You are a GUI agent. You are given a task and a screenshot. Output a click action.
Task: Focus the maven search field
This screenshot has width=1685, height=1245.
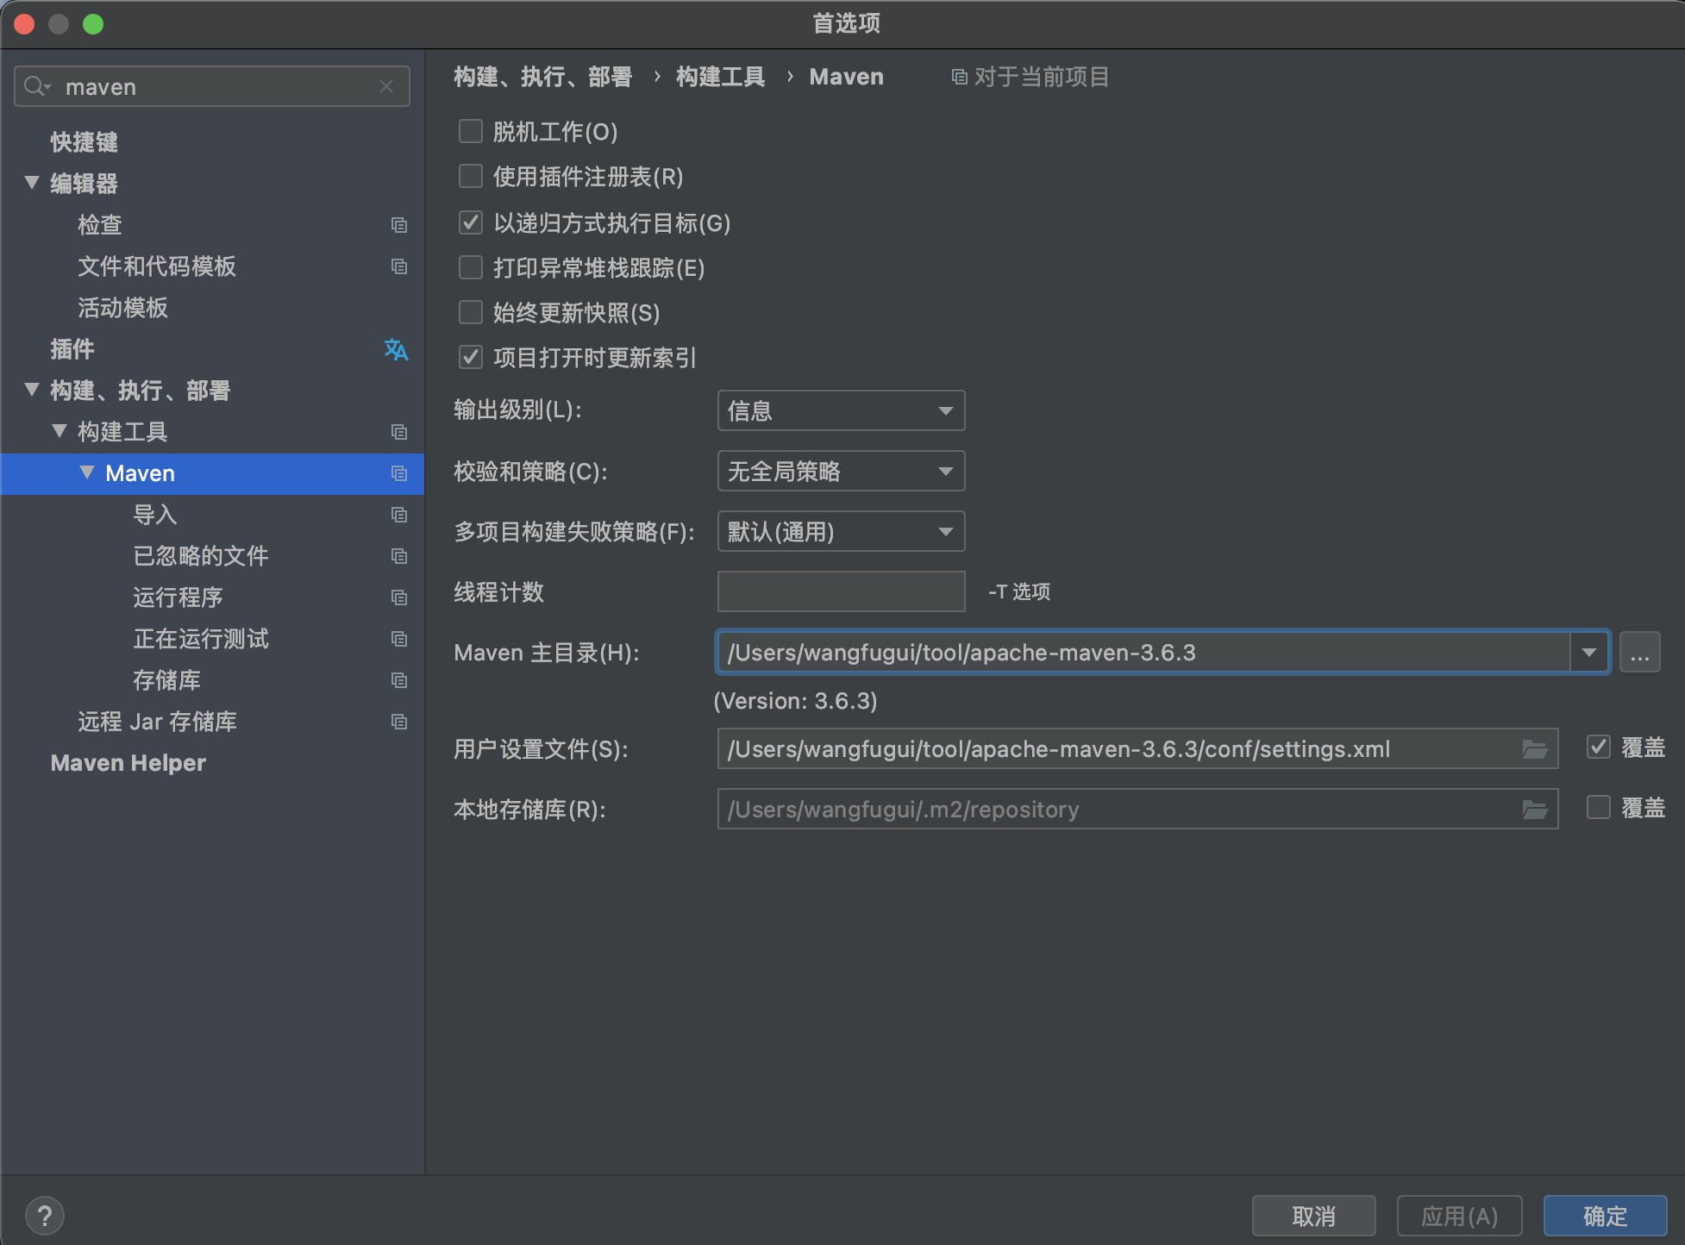212,86
